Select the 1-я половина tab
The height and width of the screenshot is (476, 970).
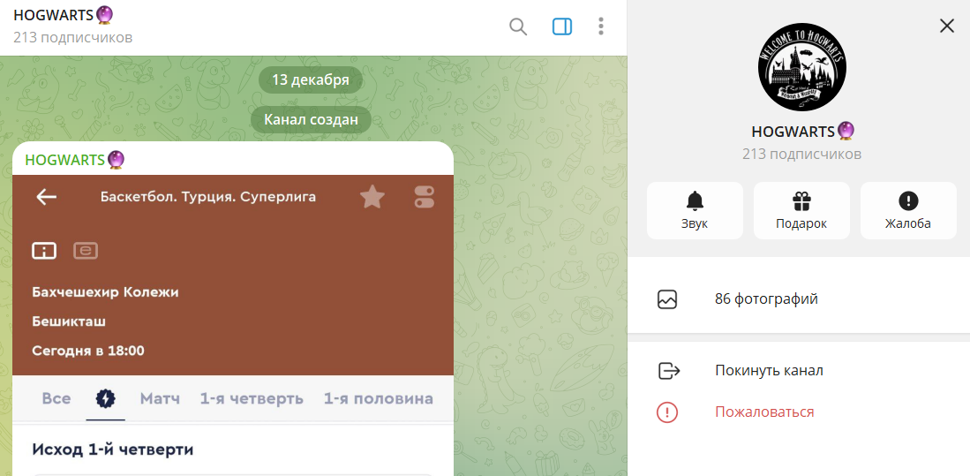[x=378, y=398]
